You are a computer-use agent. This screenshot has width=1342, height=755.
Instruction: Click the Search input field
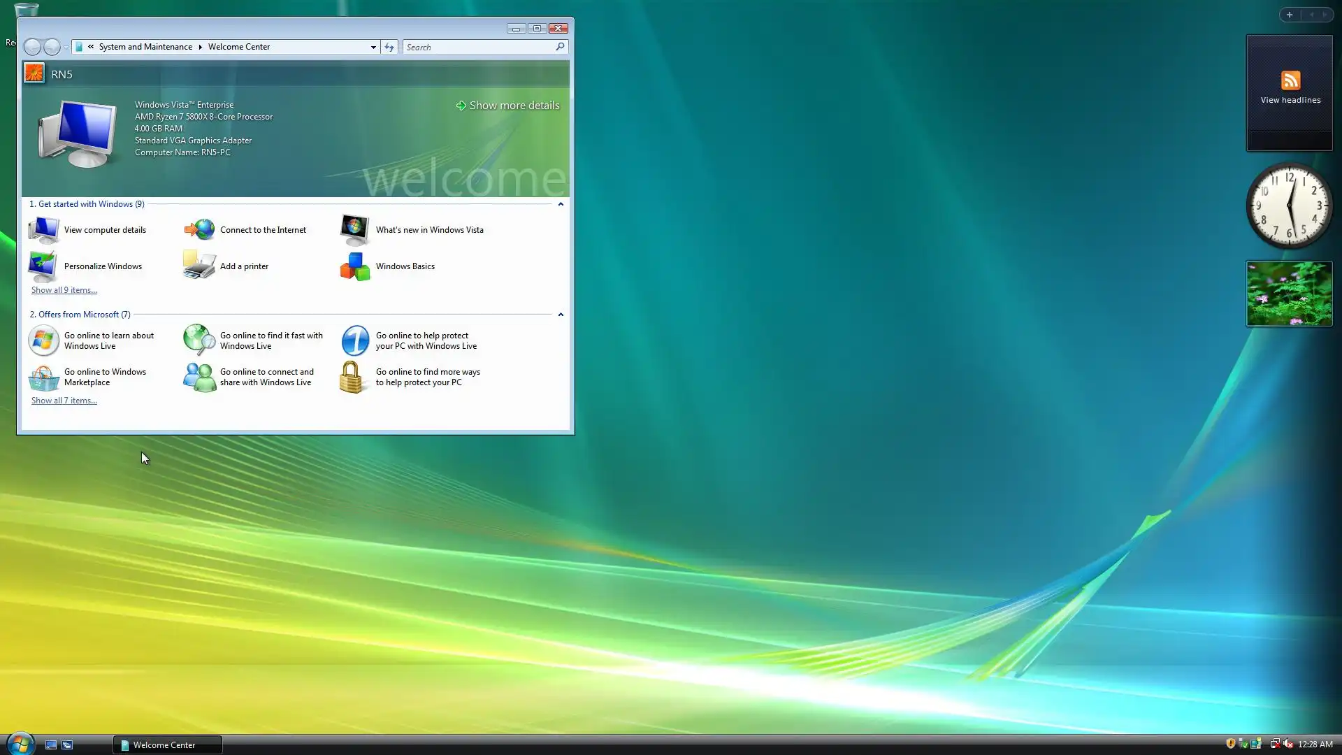[x=479, y=47]
